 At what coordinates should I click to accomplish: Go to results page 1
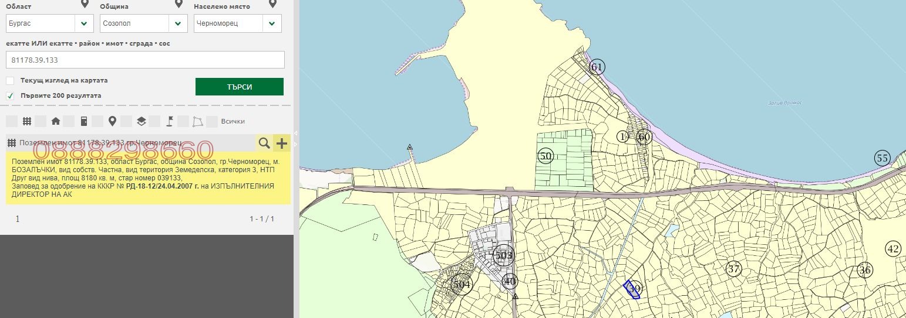tap(18, 219)
